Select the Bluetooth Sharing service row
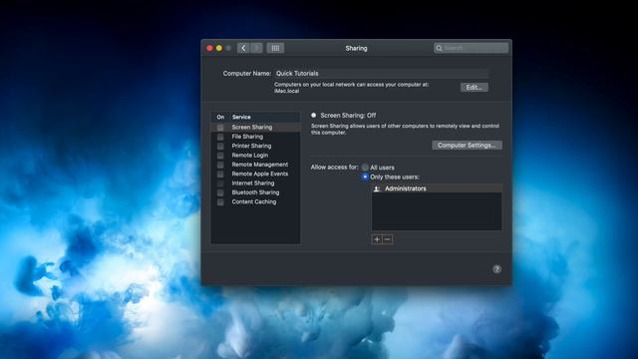This screenshot has width=638, height=359. point(256,192)
